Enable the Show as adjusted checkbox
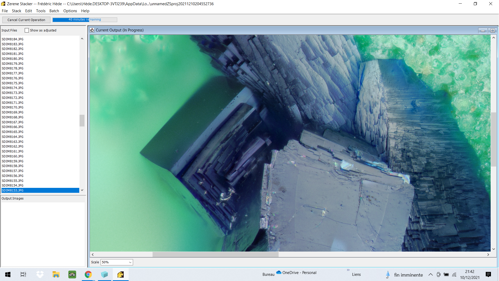Screen dimensions: 499x281 [x=27, y=30]
